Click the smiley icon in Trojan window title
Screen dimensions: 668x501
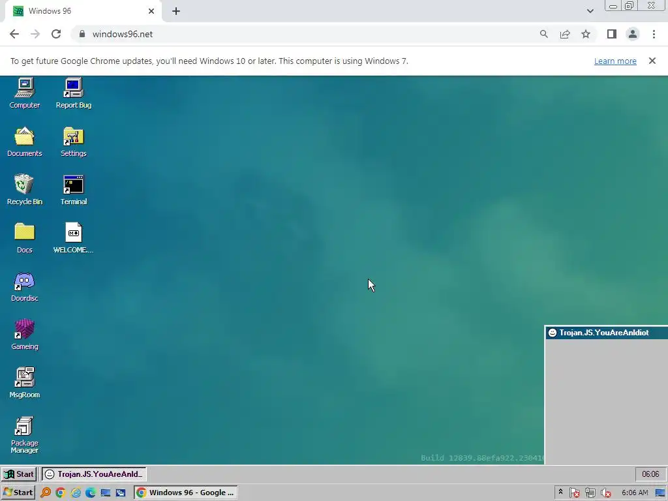click(x=552, y=333)
